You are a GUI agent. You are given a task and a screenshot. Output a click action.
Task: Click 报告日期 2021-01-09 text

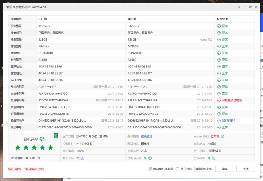[x=25, y=158]
